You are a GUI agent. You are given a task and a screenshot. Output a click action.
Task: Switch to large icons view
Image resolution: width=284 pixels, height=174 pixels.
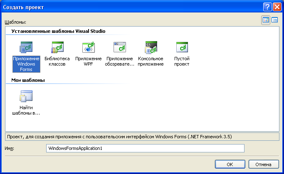click(266, 20)
